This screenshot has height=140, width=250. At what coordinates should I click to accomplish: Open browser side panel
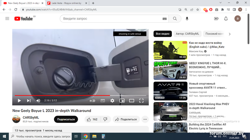click(234, 10)
